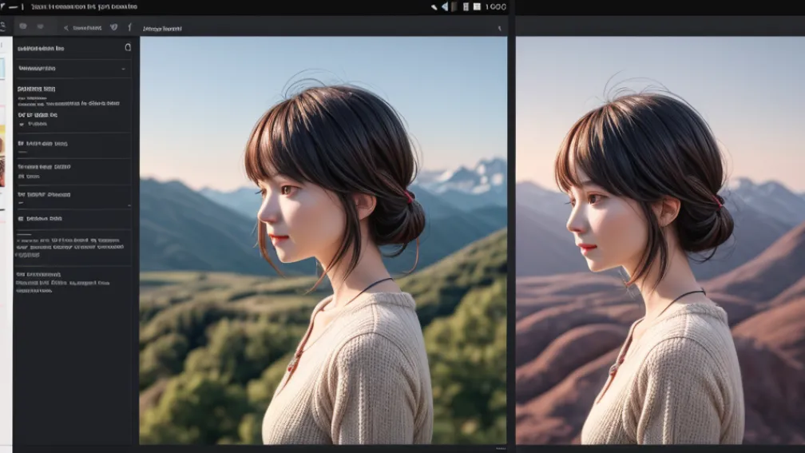Click the brown bar icon in title bar
Viewport: 805px width, 453px height.
tap(454, 6)
